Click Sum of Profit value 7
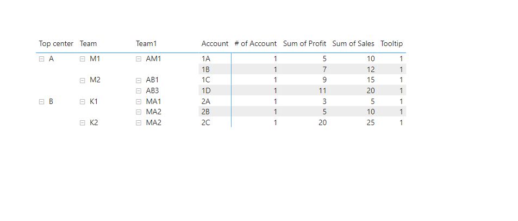Viewport: 518px width, 221px height. [324, 69]
